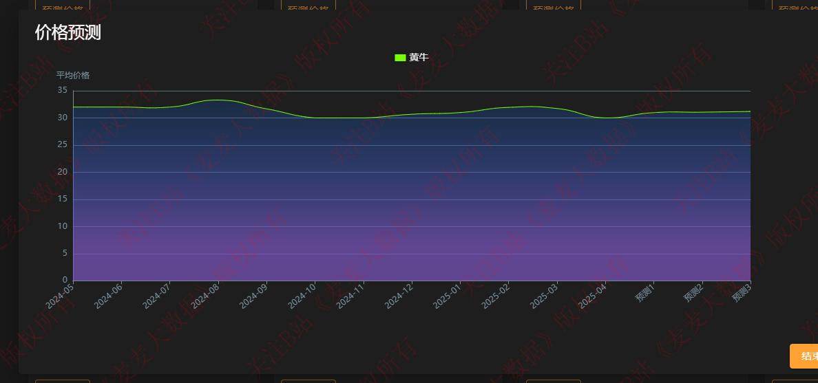Click the 2025-02 x-axis label

coord(496,296)
